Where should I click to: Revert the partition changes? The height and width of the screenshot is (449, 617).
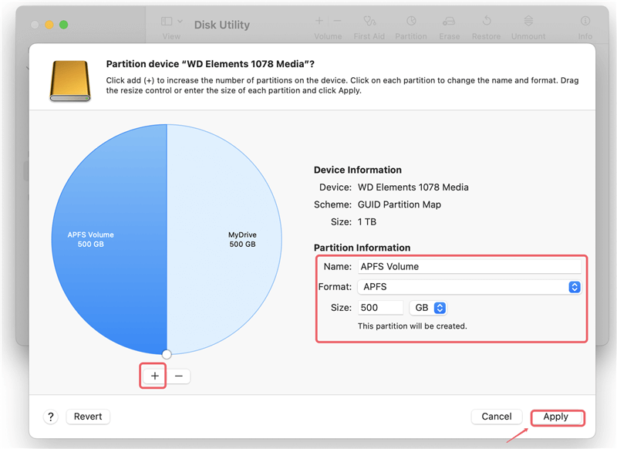pyautogui.click(x=87, y=416)
